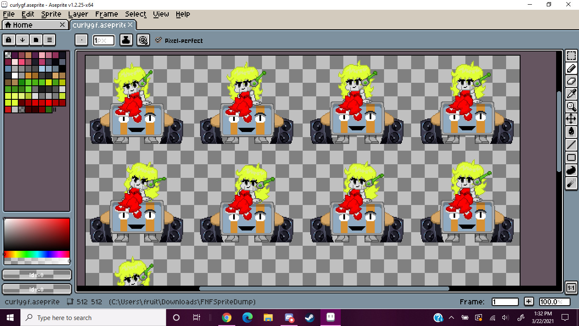579x326 pixels.
Task: Open the Sprite menu
Action: (x=51, y=14)
